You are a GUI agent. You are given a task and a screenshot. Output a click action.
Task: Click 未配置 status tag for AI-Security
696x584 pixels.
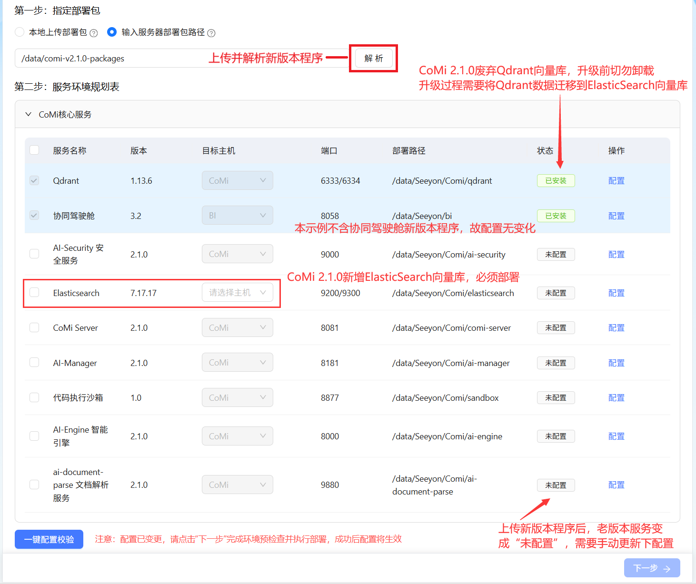(x=556, y=255)
